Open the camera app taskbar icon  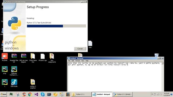click(x=49, y=94)
